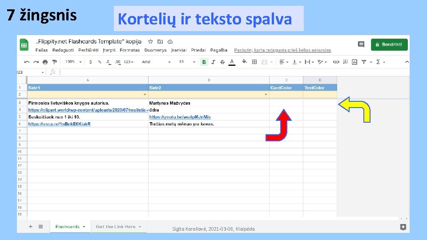Open the filter dropdown in column A row 2

[145, 95]
